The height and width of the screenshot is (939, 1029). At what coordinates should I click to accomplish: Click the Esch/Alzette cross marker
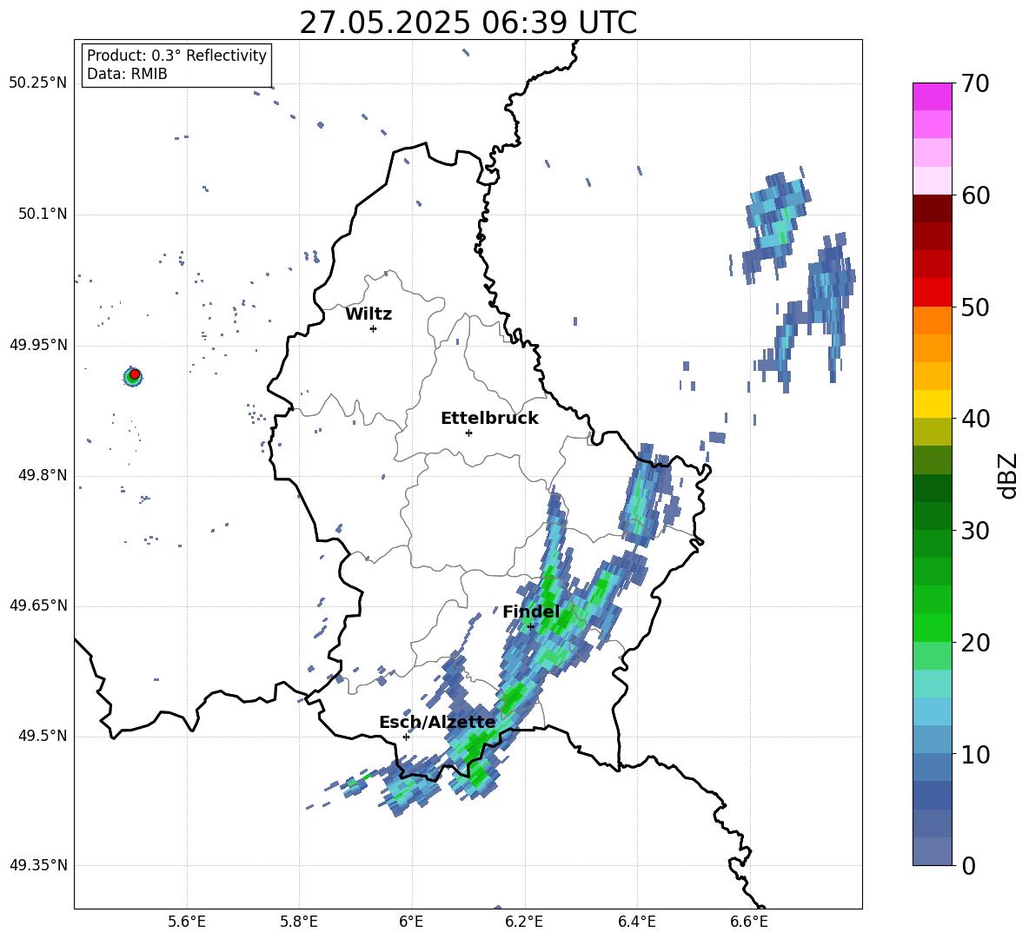pos(406,737)
